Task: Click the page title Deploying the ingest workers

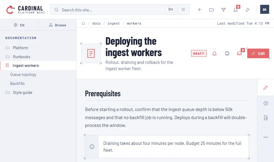Action: [133, 47]
